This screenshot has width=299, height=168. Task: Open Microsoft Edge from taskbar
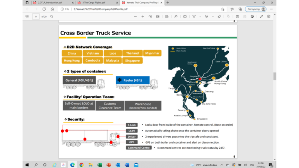click(72, 165)
